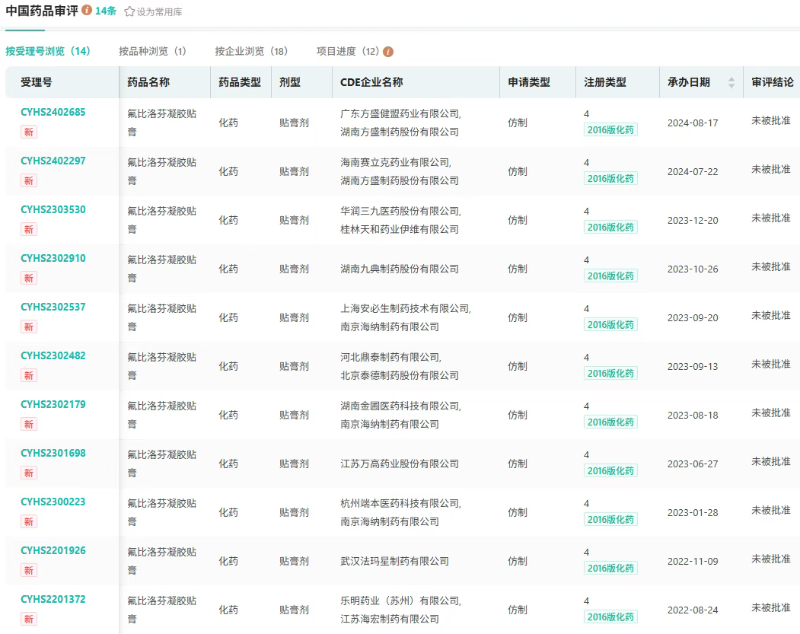This screenshot has height=634, width=800.
Task: Click the star icon to set 常用库
Action: point(129,12)
